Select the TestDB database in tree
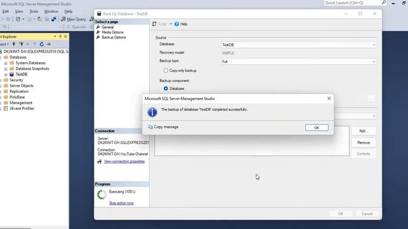The height and width of the screenshot is (229, 408). pos(21,74)
